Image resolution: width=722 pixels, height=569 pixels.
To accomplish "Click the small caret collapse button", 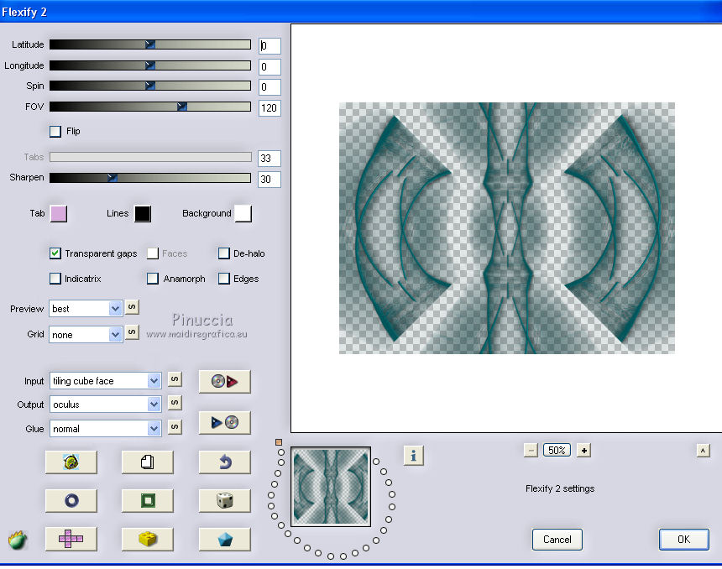I will [x=704, y=451].
